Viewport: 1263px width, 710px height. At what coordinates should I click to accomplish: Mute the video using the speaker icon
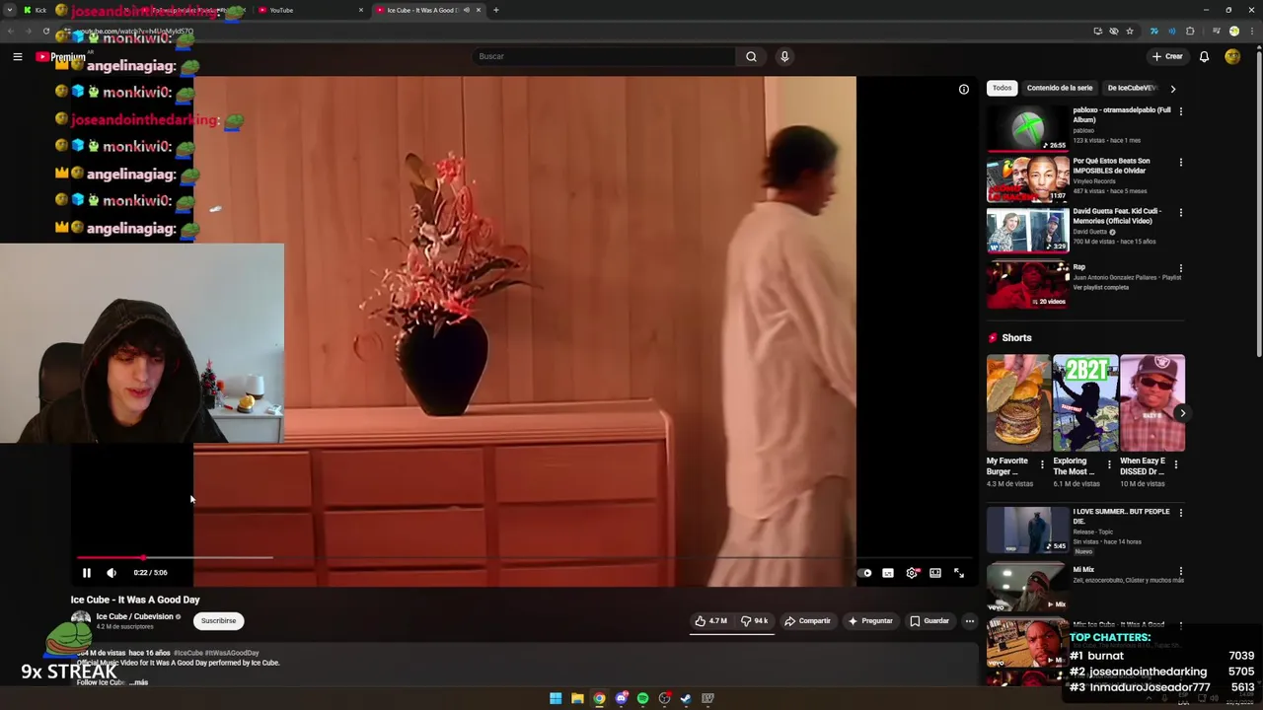(x=111, y=572)
